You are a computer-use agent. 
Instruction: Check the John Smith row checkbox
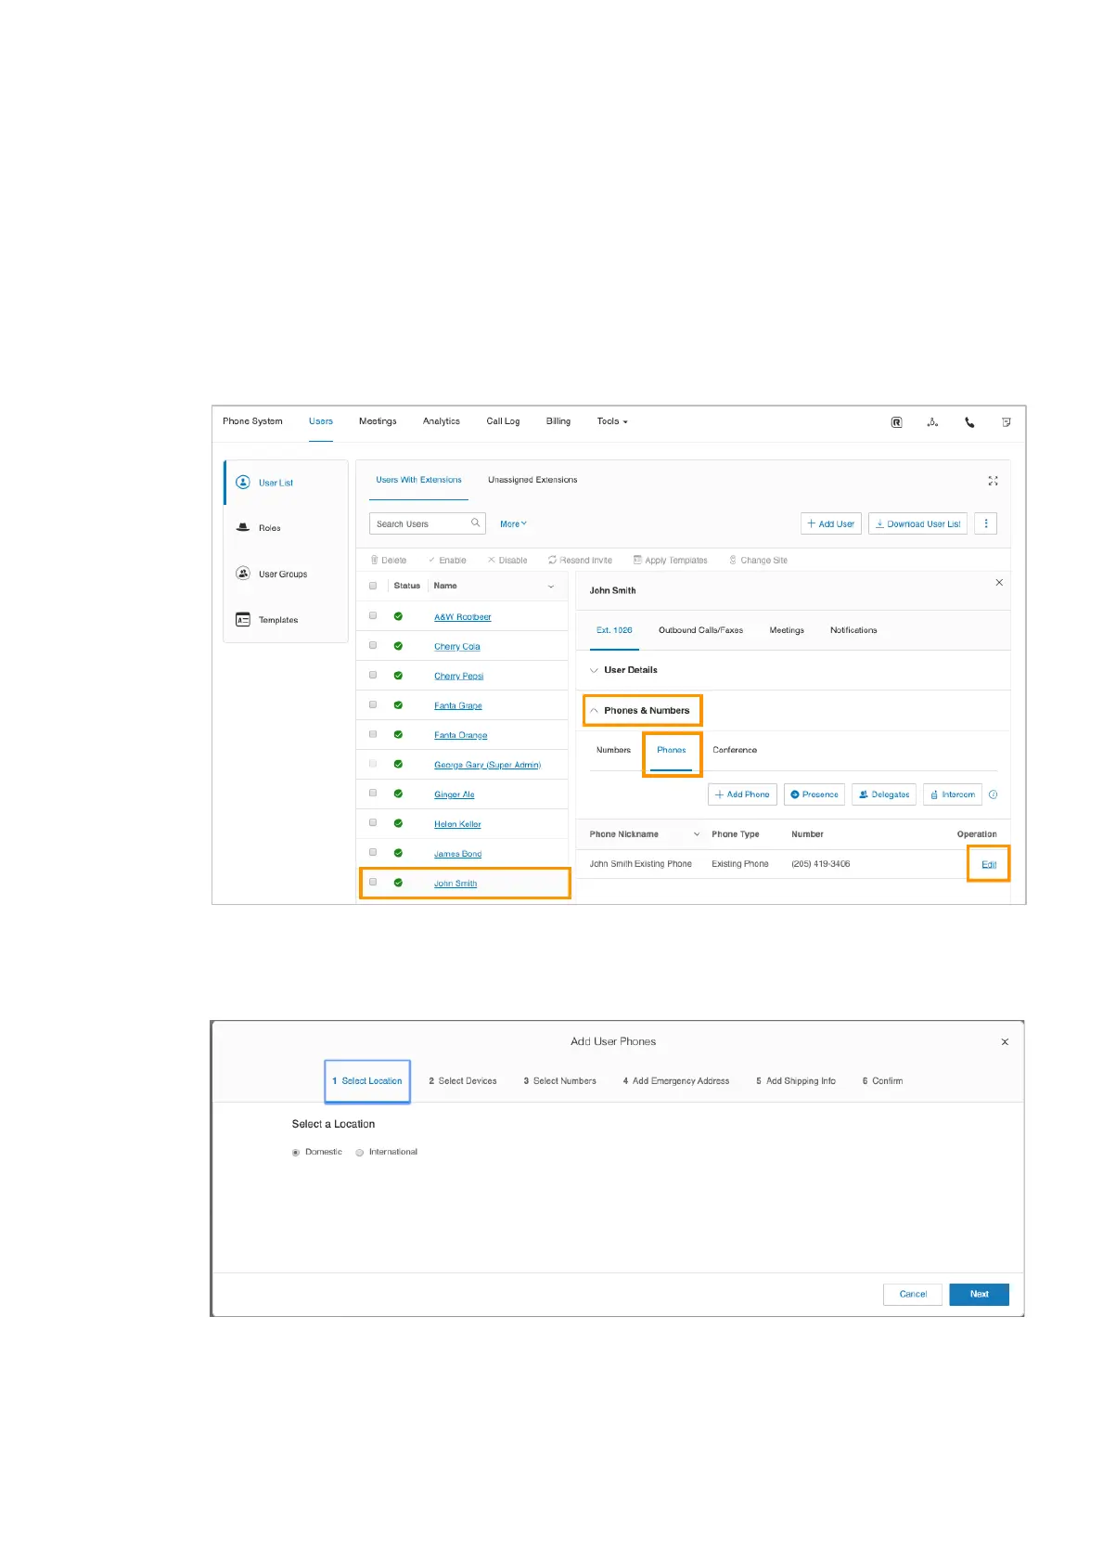373,883
